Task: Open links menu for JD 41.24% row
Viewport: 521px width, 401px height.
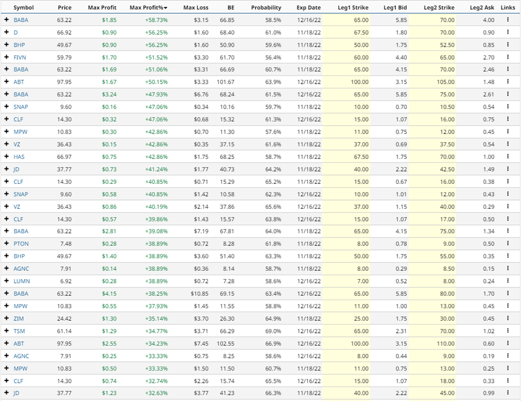Action: click(x=508, y=169)
